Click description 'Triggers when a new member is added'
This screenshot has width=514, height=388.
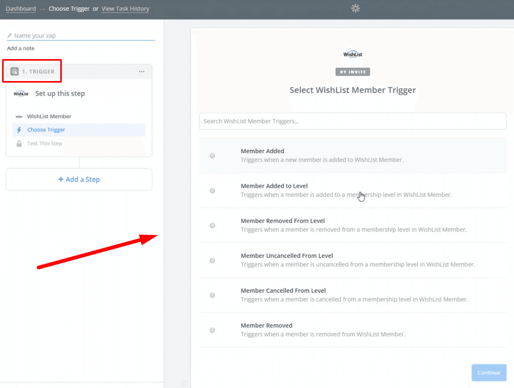(322, 160)
